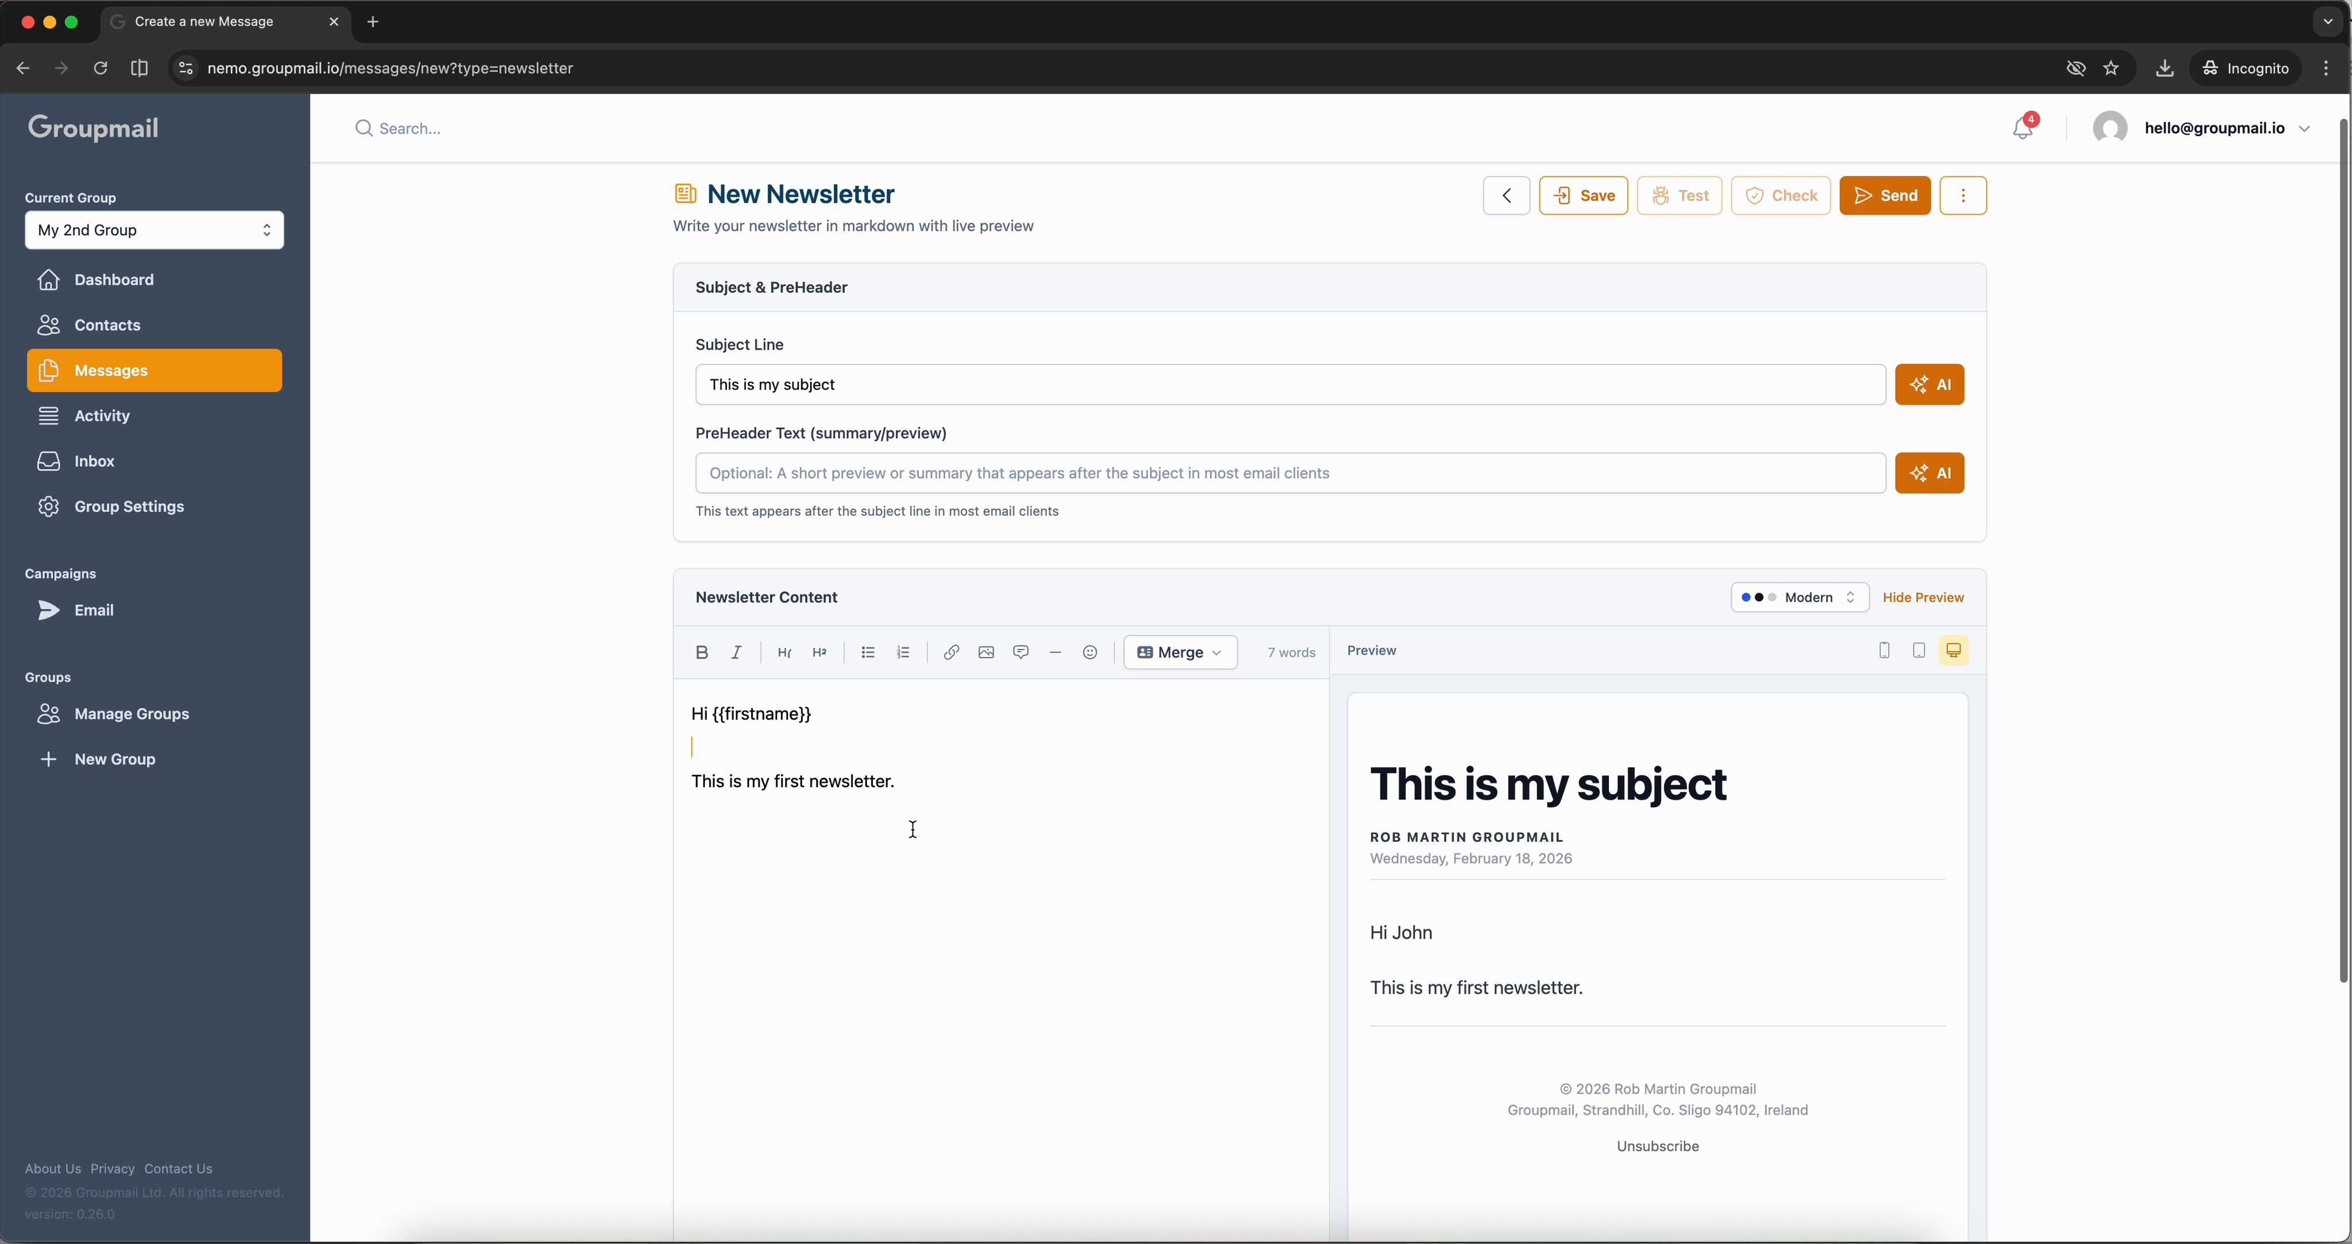Switch preview to mobile view
Viewport: 2352px width, 1244px height.
tap(1883, 650)
